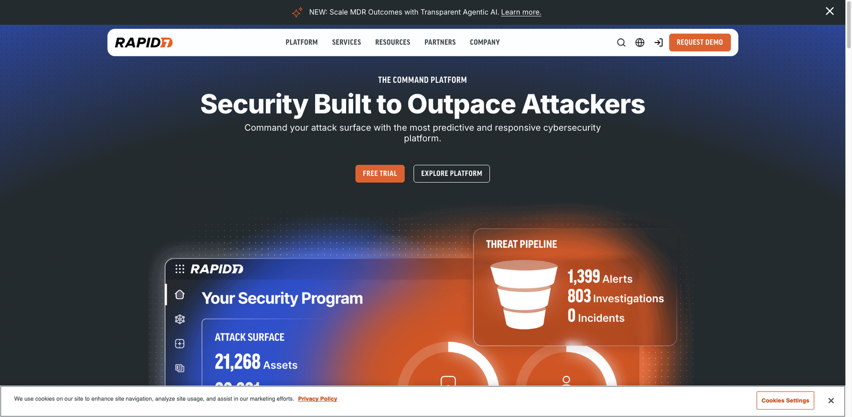Select the plus box icon in dashboard sidebar

pyautogui.click(x=180, y=344)
